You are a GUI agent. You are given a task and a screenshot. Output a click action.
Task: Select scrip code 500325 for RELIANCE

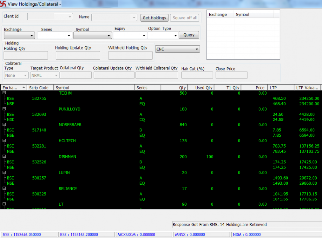point(39,194)
